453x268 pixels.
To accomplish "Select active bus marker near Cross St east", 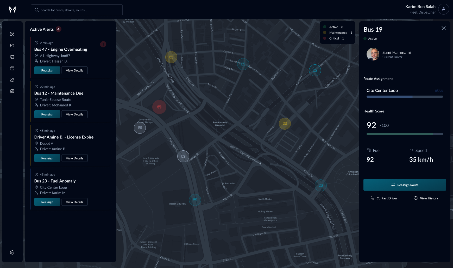I will [x=321, y=185].
